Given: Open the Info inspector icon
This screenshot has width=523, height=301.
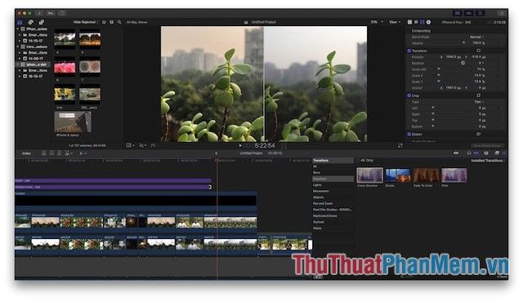Looking at the screenshot, I should [x=428, y=22].
